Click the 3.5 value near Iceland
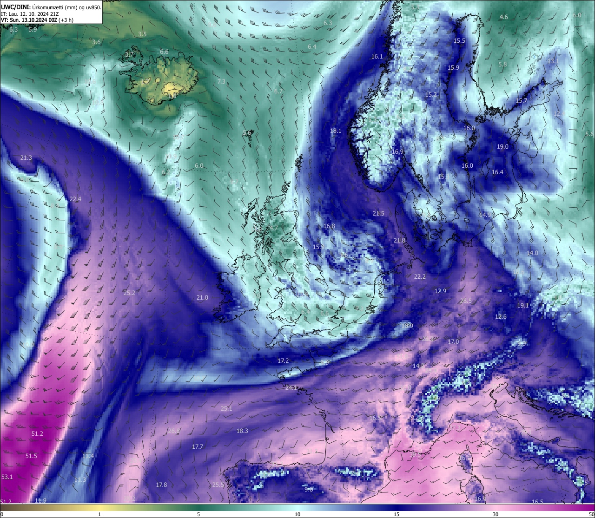The width and height of the screenshot is (595, 518). coord(143,34)
